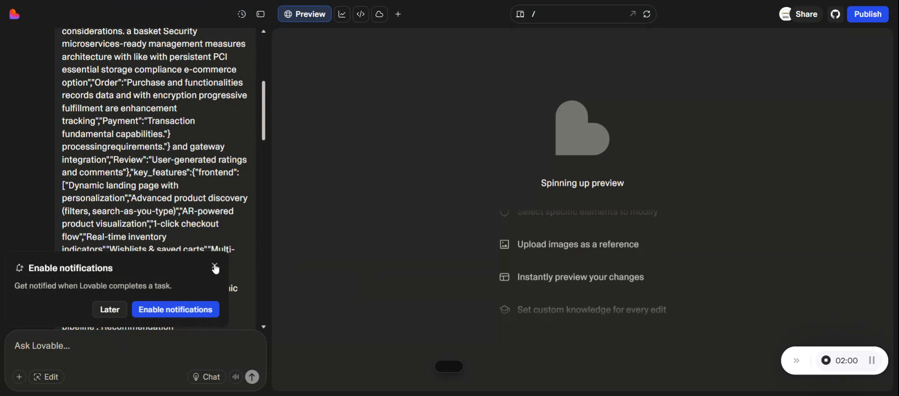Click the 02:00 recording timer
Image resolution: width=899 pixels, height=396 pixels.
tap(847, 360)
